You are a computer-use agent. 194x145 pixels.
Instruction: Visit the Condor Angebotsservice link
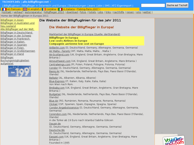[64, 108]
